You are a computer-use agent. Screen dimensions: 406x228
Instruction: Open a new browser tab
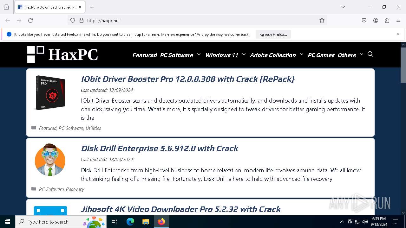pyautogui.click(x=92, y=7)
